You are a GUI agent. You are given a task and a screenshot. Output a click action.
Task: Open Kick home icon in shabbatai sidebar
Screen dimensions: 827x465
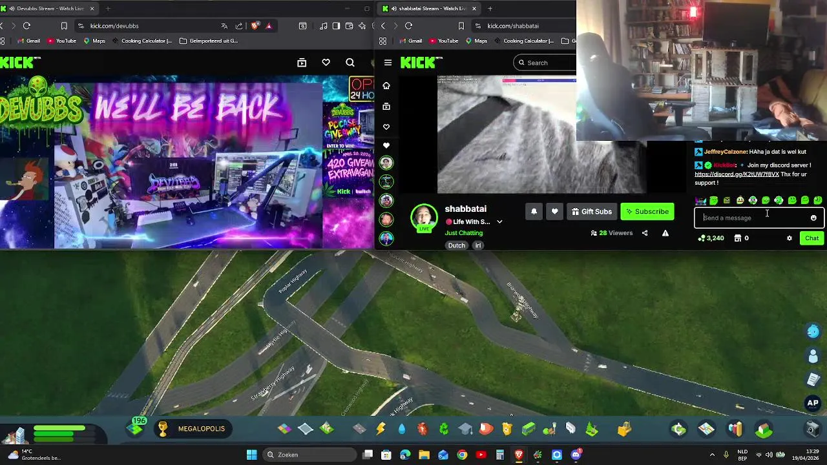tap(386, 85)
